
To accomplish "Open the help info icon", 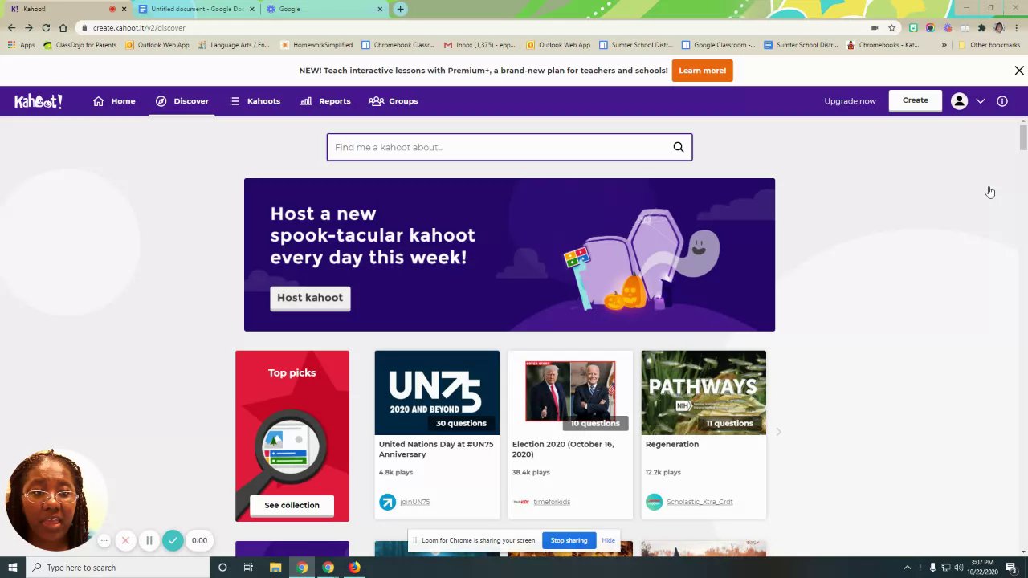I will pyautogui.click(x=1002, y=101).
